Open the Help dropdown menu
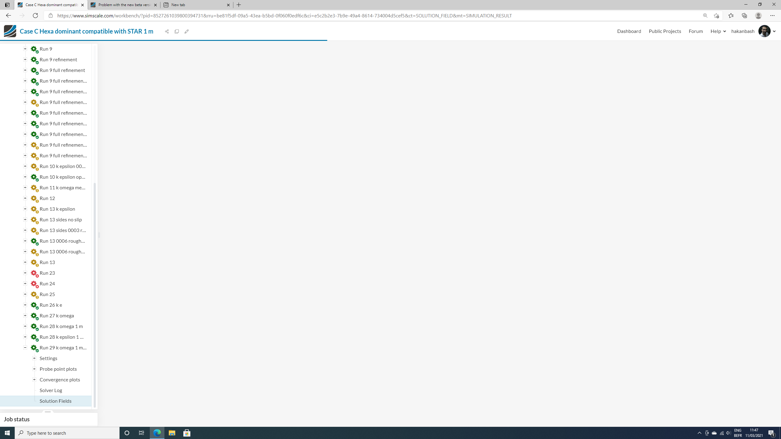This screenshot has height=439, width=781. (718, 31)
